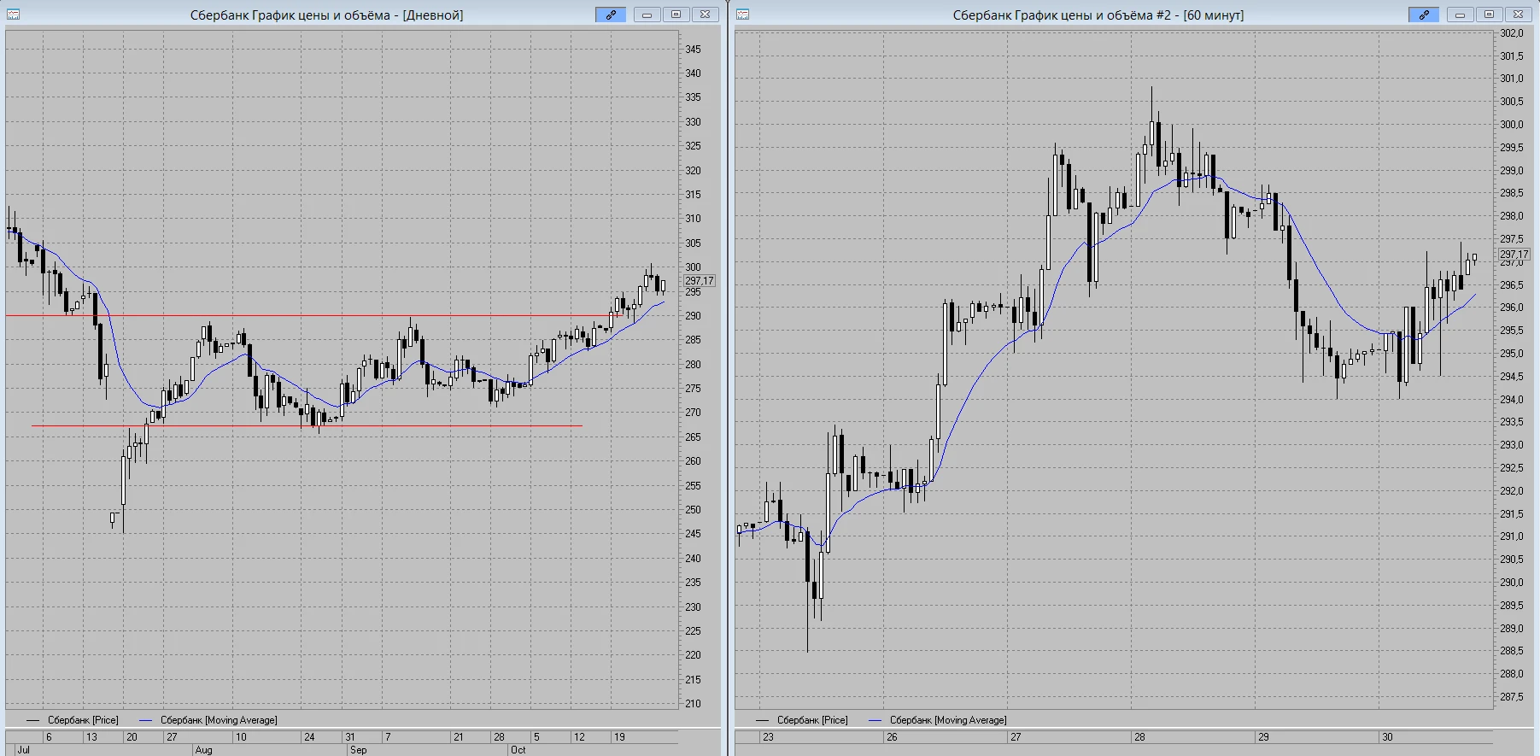This screenshot has width=1540, height=756.
Task: Maximize the daily Сбербанк chart window
Action: coord(676,15)
